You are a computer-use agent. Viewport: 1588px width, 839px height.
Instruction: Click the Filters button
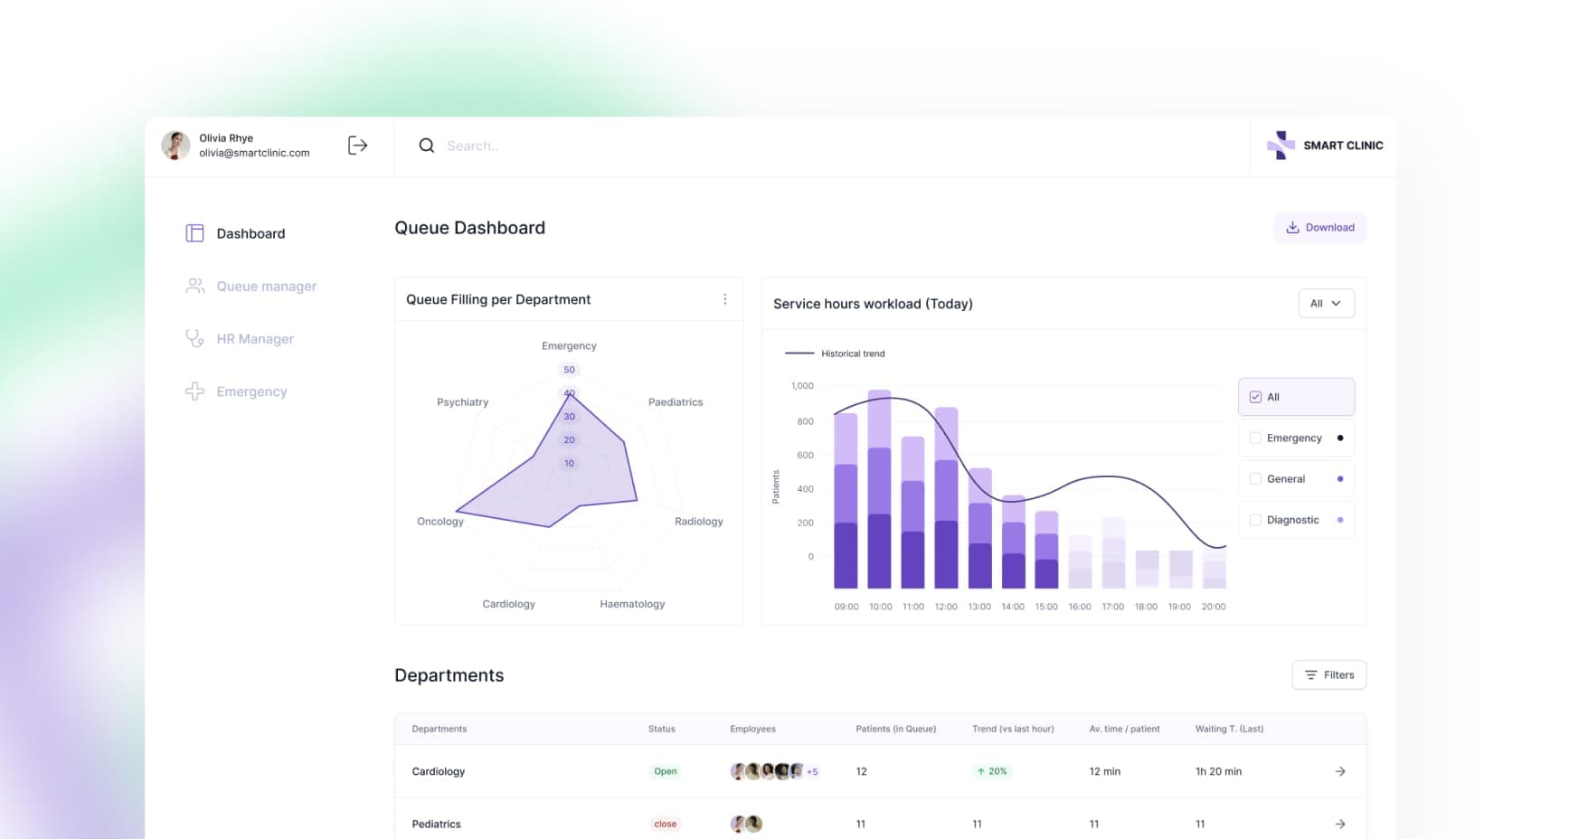pos(1328,675)
